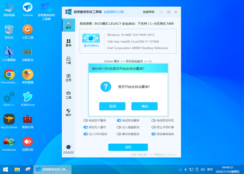Click the disk tool icon beside File Explorer
Viewport: 244px width, 174px height.
point(28,169)
